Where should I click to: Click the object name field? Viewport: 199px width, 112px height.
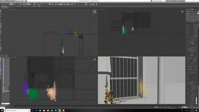coord(192,11)
